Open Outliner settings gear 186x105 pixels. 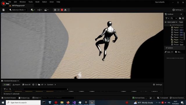183,18
